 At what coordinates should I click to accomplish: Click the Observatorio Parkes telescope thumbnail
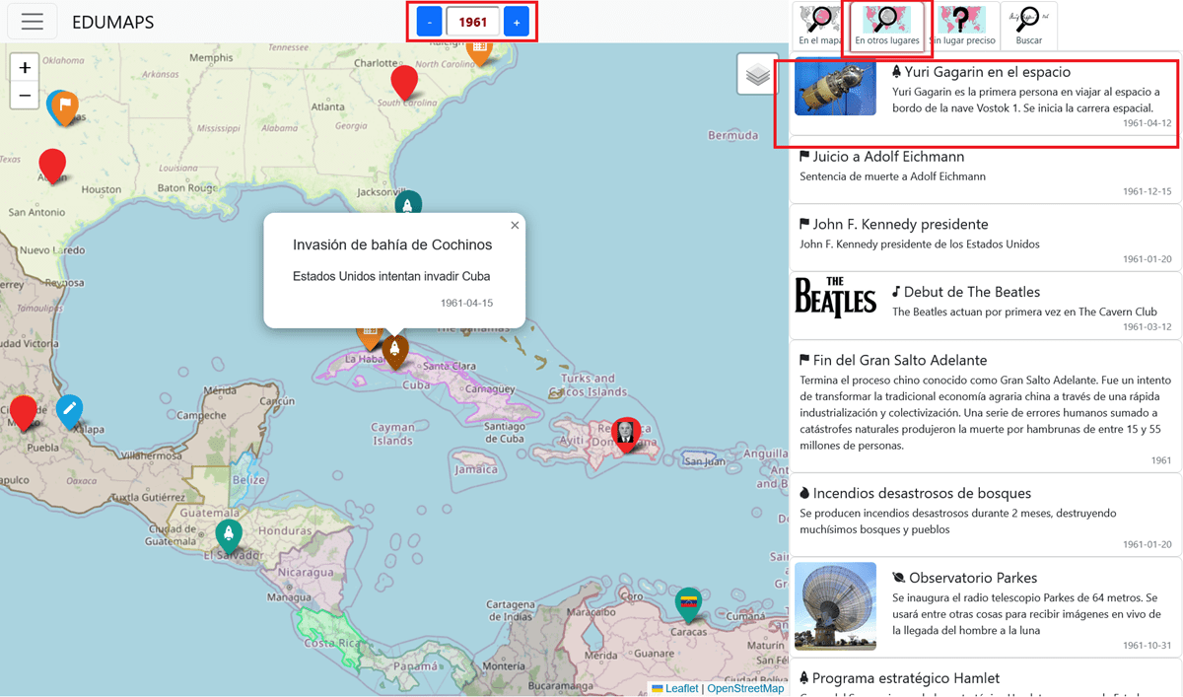(x=835, y=605)
